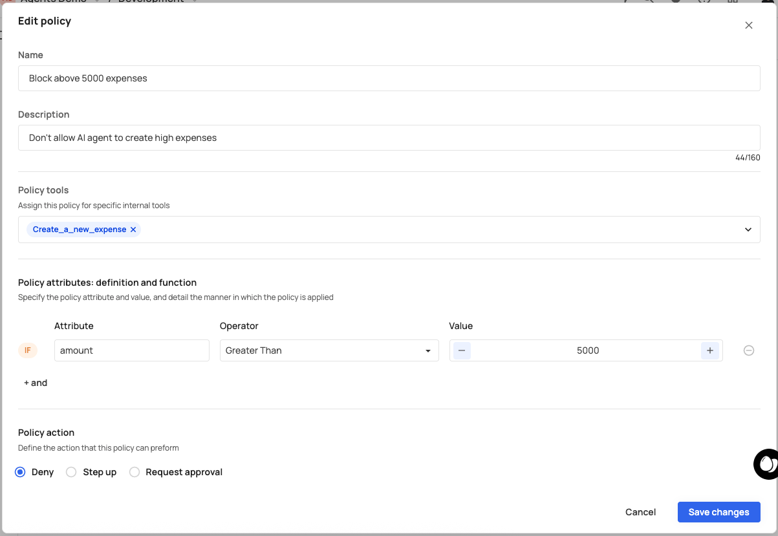
Task: Click into the Description text field
Action: (389, 138)
